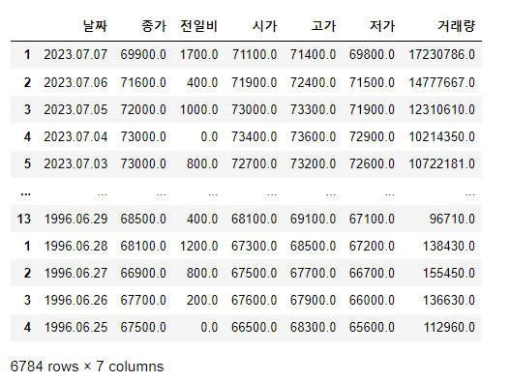Click low price 65600.0
The width and height of the screenshot is (510, 382).
372,327
